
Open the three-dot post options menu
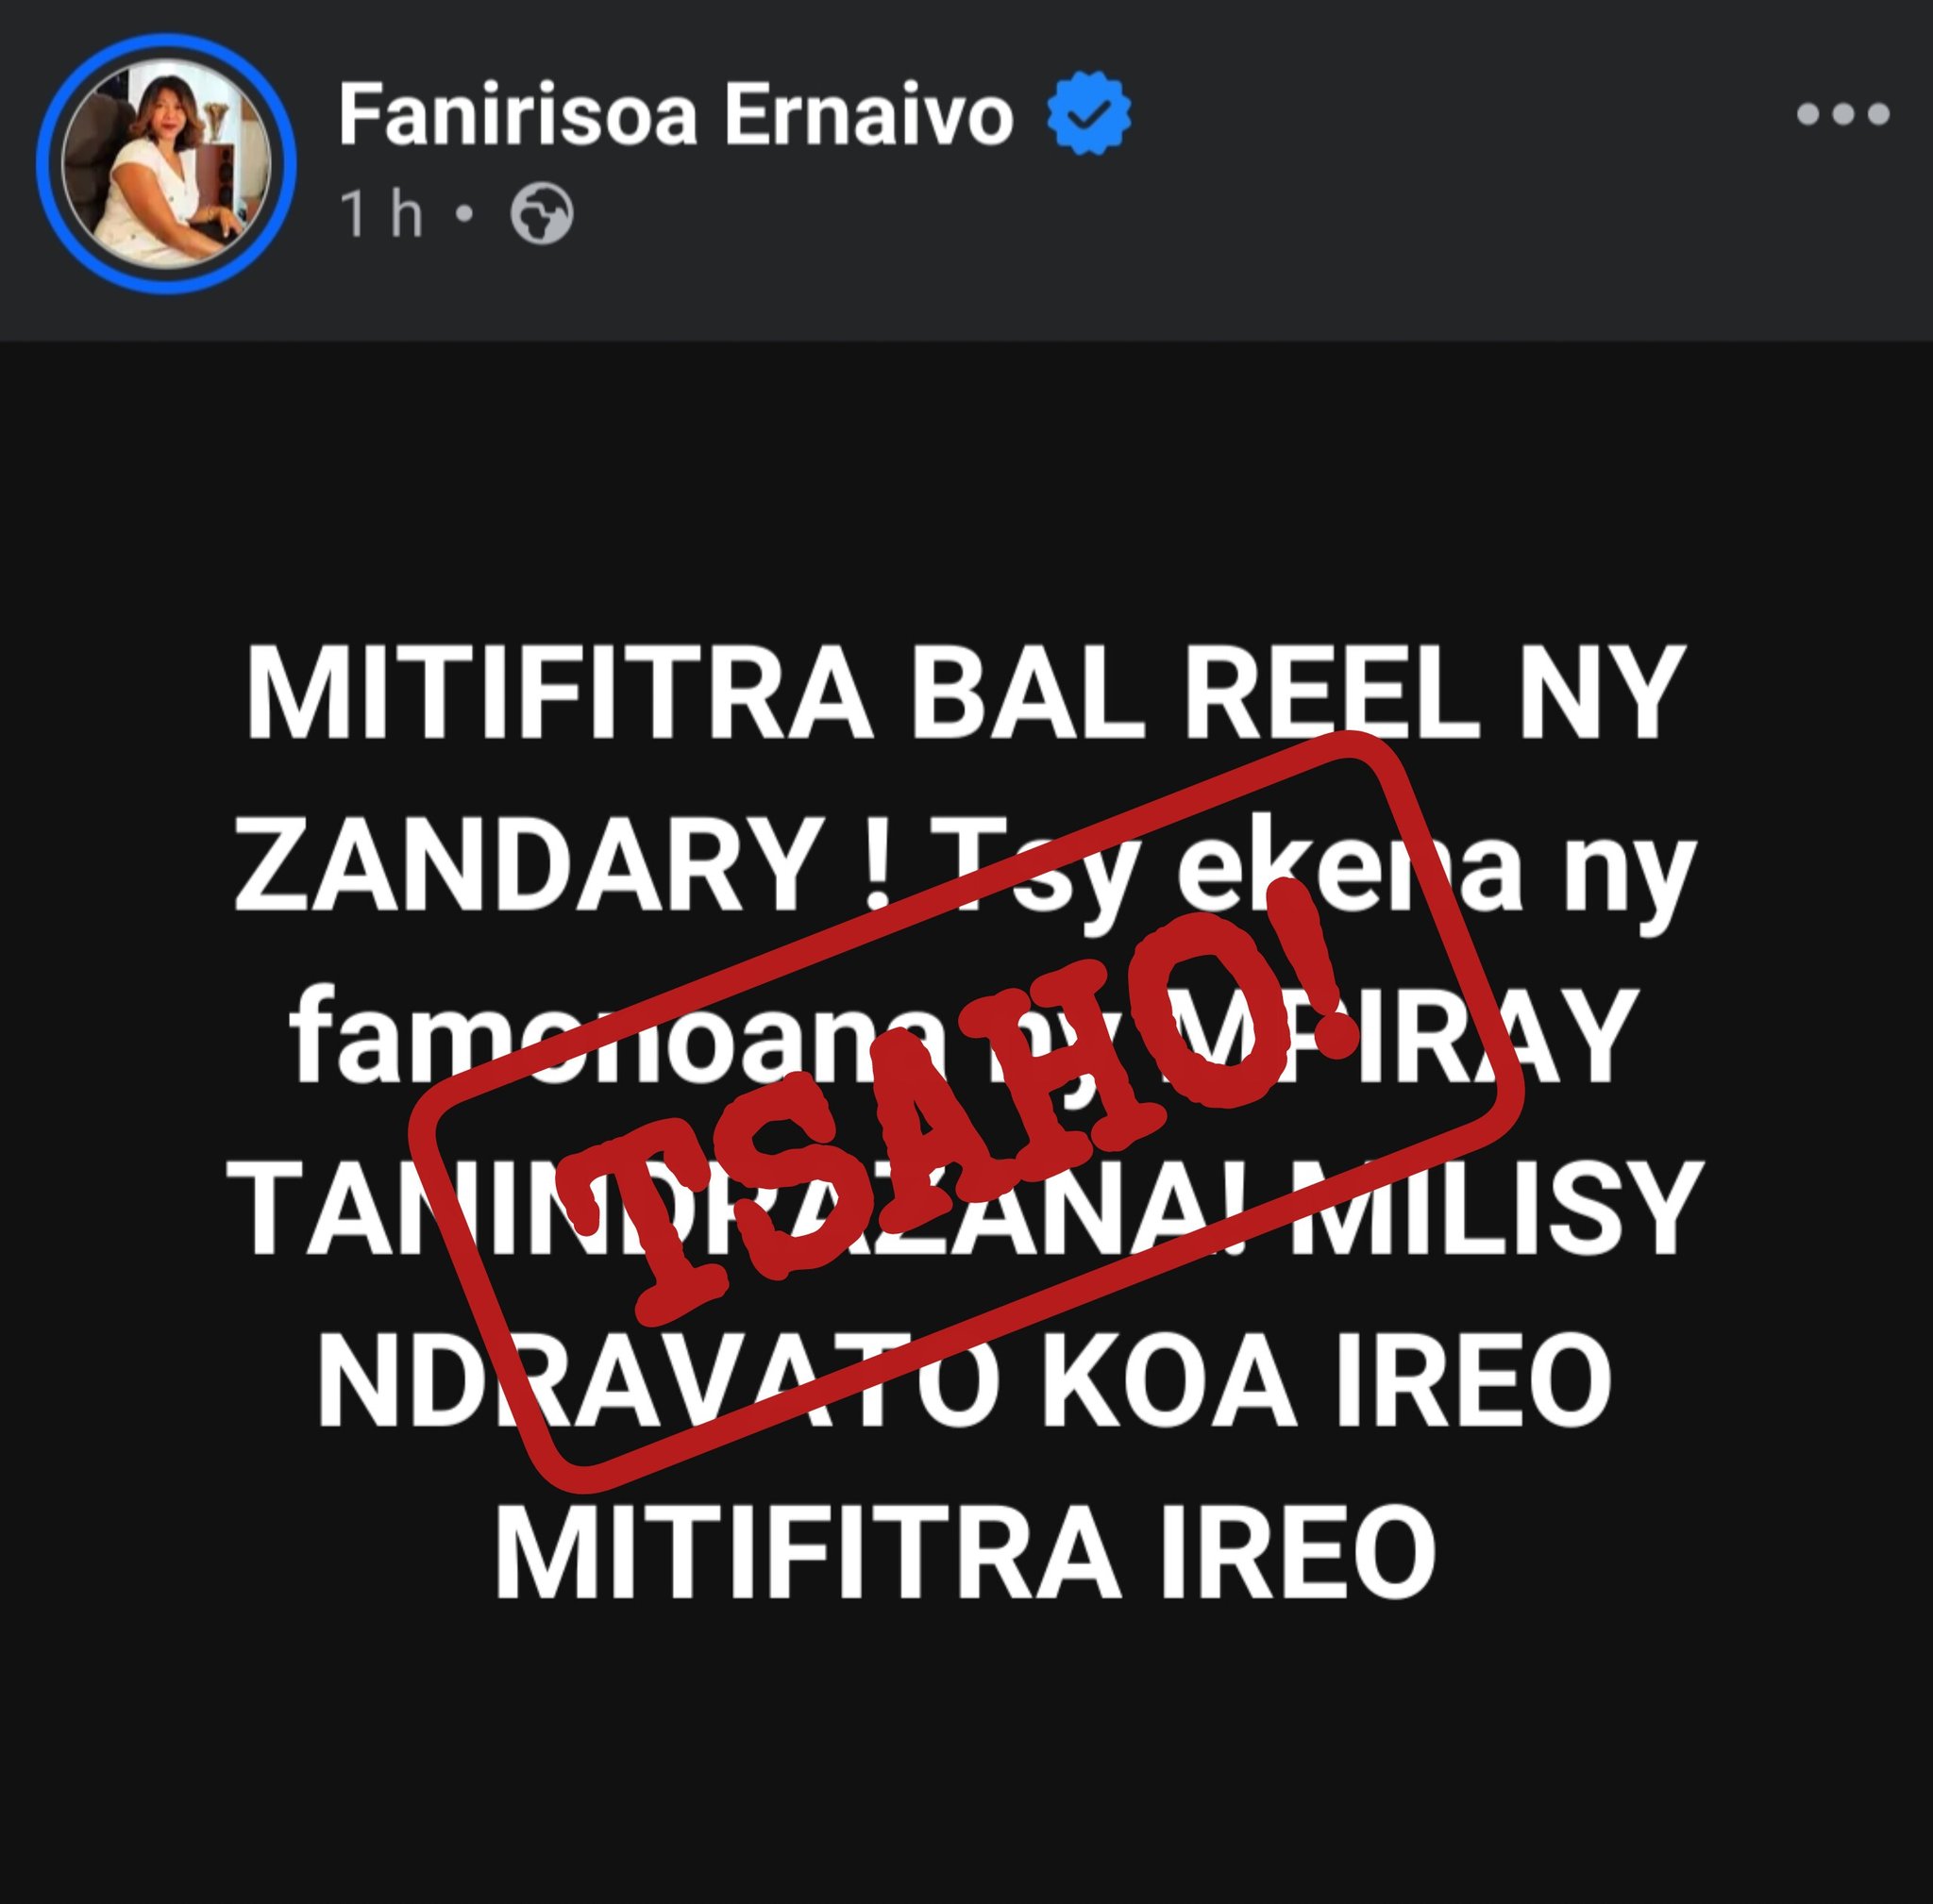point(1842,114)
